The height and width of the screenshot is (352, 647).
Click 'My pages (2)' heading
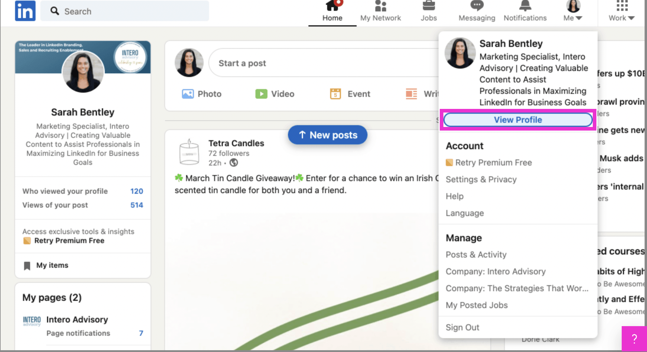pos(52,298)
